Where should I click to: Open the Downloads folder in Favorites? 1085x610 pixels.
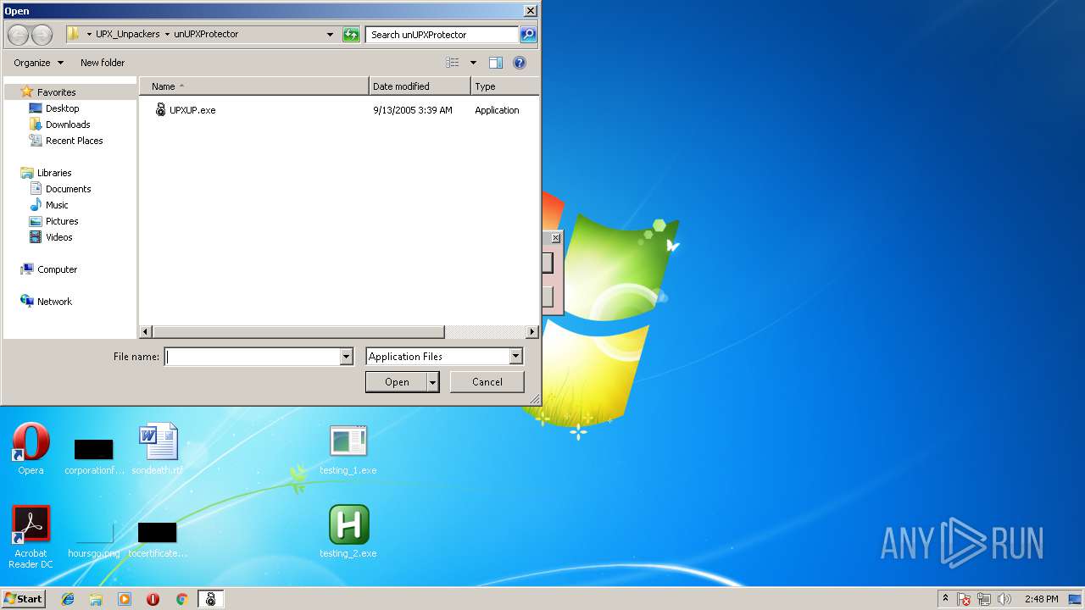[68, 125]
